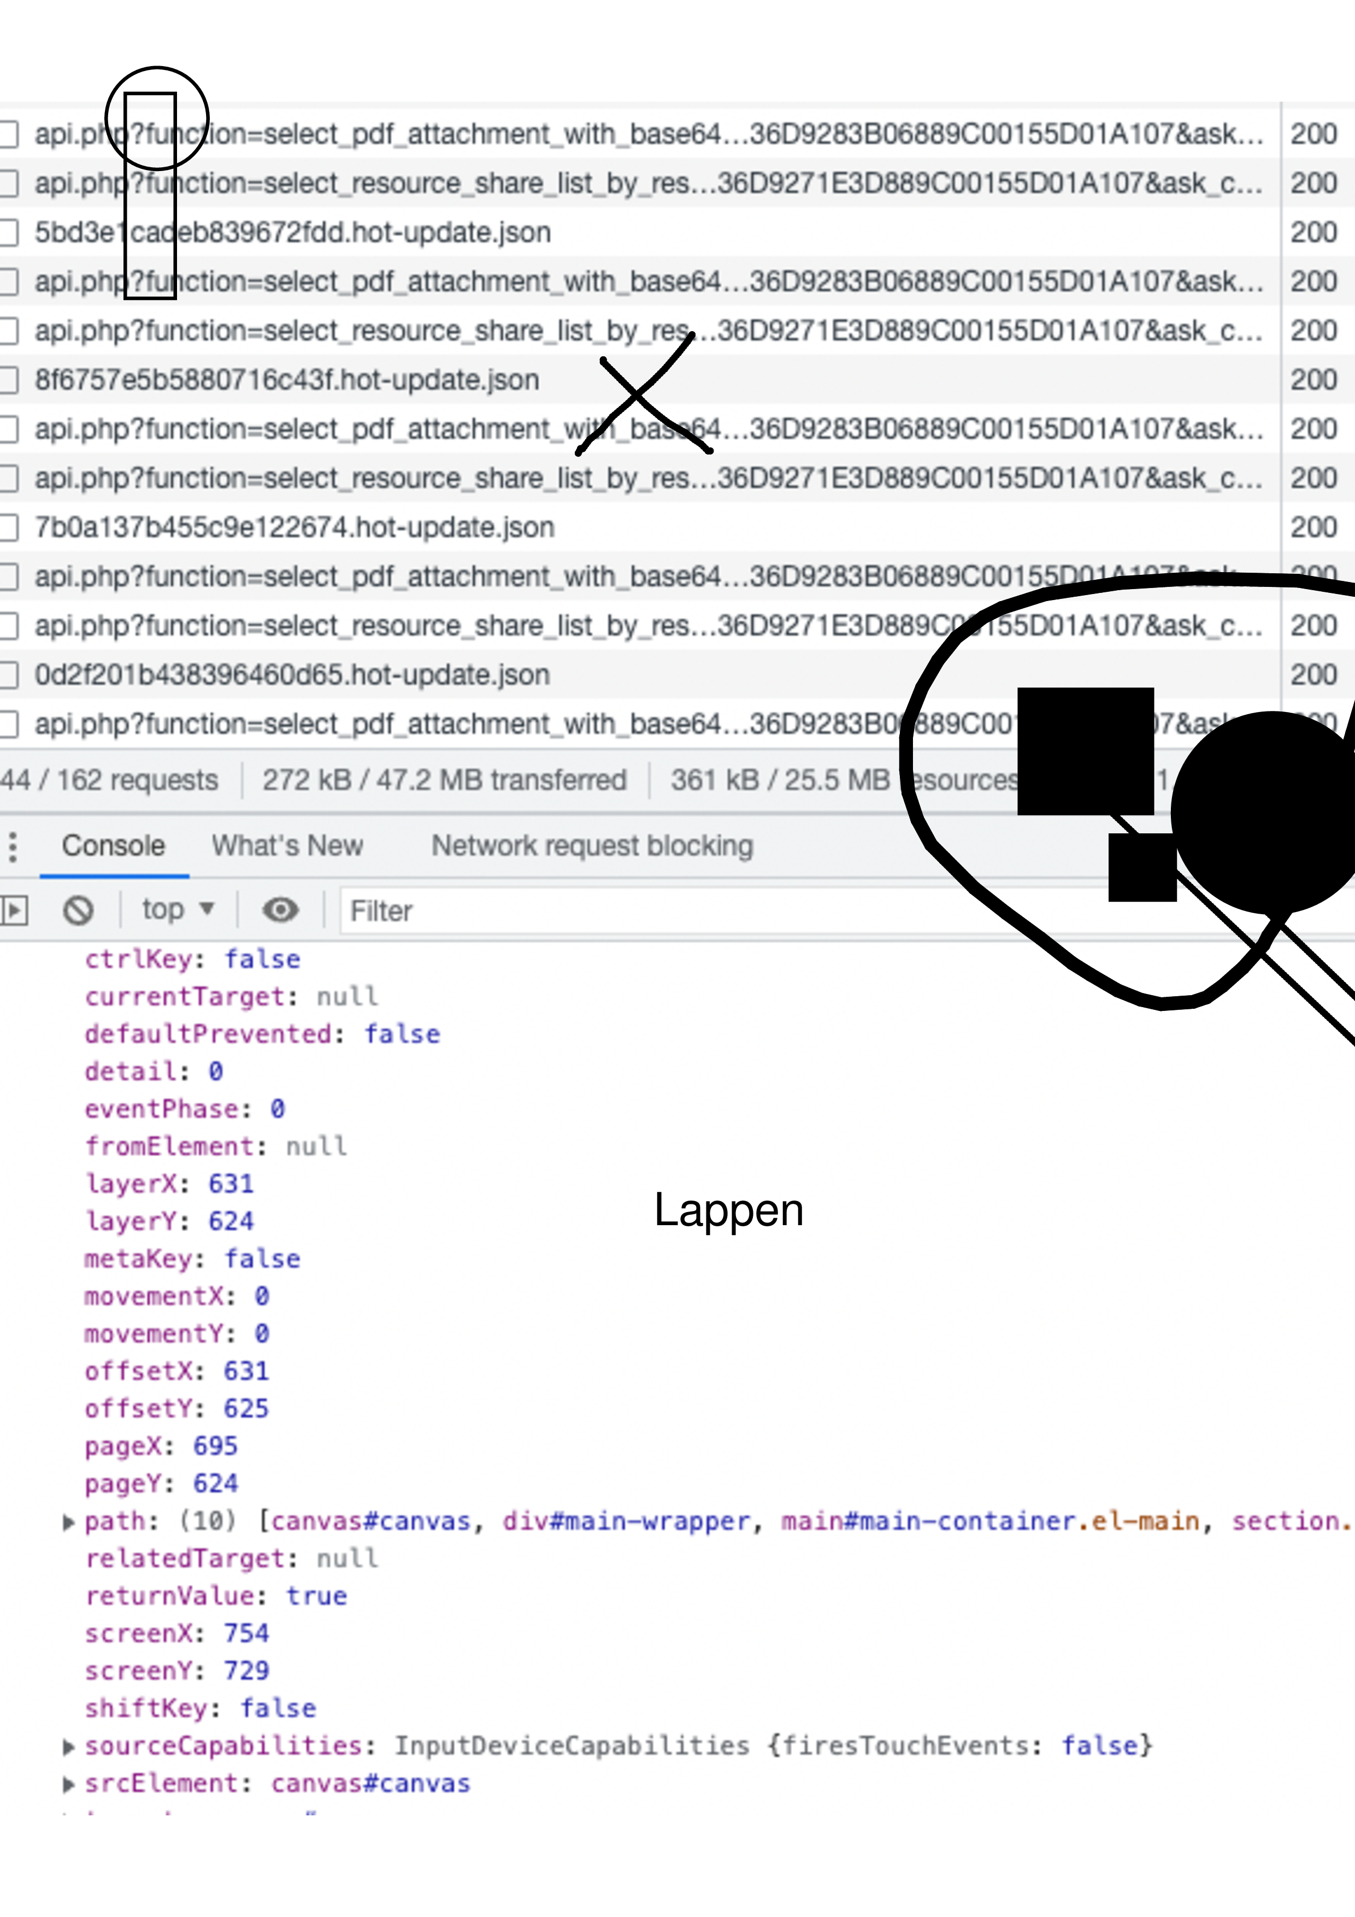Expand the srcElement property
This screenshot has height=1917, width=1355.
click(69, 1784)
